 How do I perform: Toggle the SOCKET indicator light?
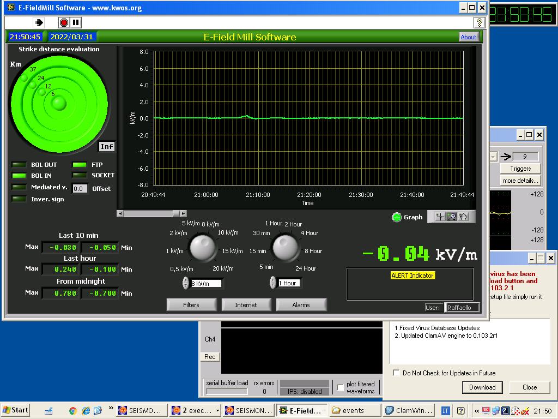coord(80,175)
